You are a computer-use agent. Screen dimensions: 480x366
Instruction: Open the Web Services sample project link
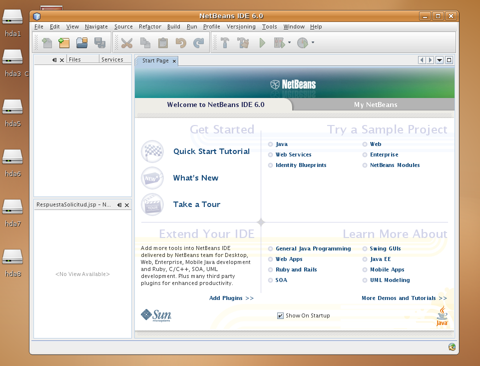[x=294, y=154]
